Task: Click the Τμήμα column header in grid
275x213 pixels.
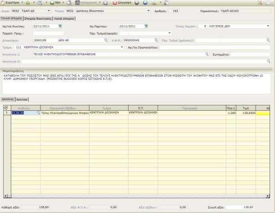Action: pyautogui.click(x=109, y=108)
